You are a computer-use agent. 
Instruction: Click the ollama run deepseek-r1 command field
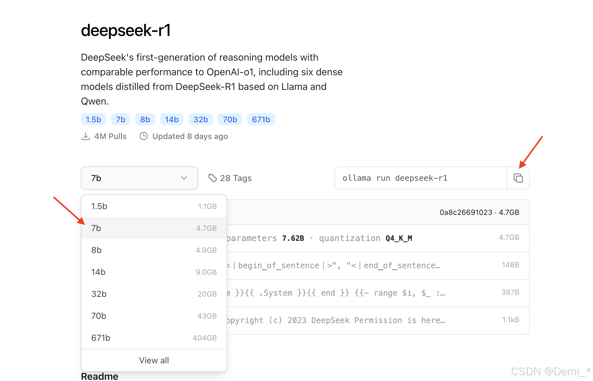click(420, 178)
